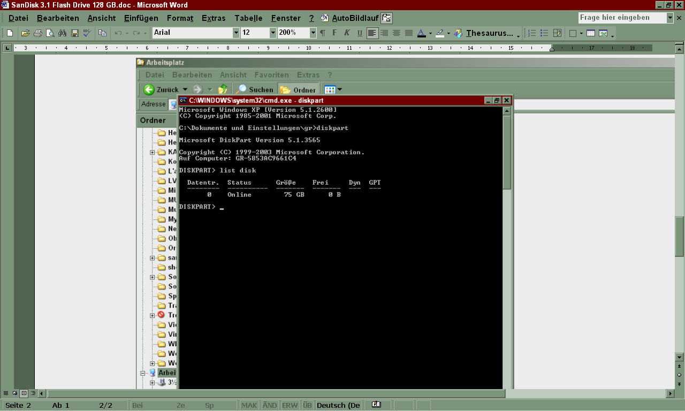
Task: Apply numbered list formatting
Action: coord(532,33)
